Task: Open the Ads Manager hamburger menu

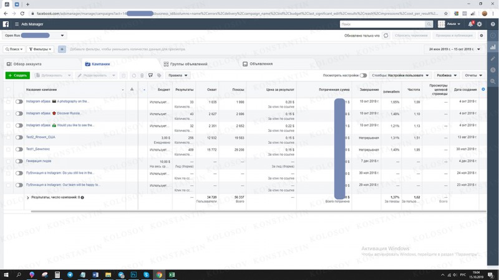Action: click(17, 24)
